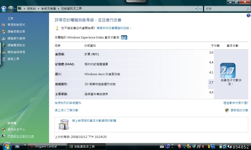Viewport: 251px width, 150px height.
Task: Open 進階工具 in the task pane
Action: coord(13,59)
